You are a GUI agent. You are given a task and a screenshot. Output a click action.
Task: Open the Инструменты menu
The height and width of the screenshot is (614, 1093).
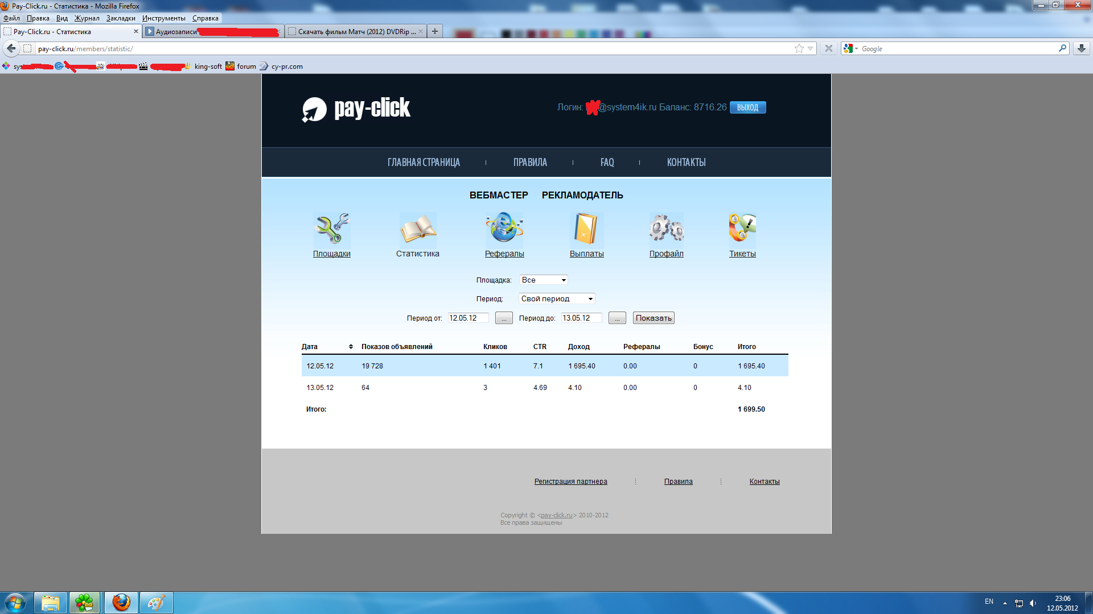[x=164, y=18]
